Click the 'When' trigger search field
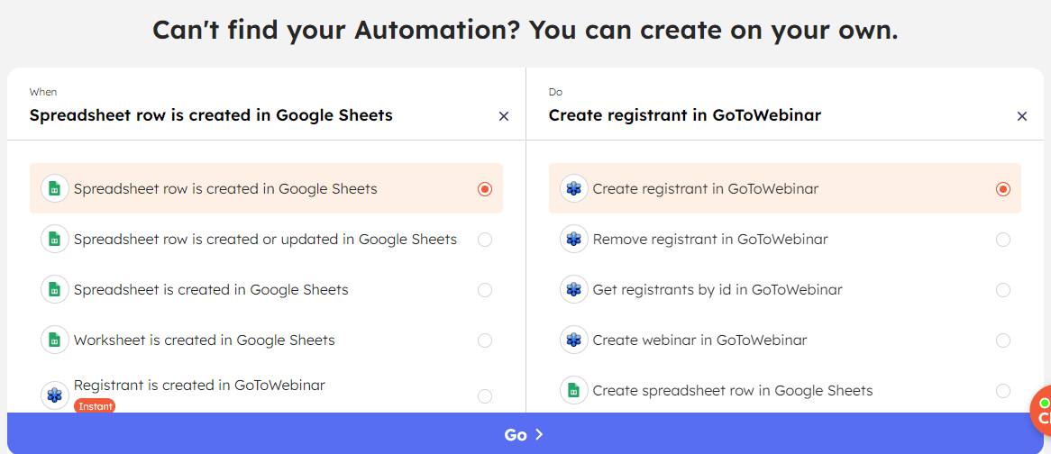The height and width of the screenshot is (454, 1051). point(252,115)
